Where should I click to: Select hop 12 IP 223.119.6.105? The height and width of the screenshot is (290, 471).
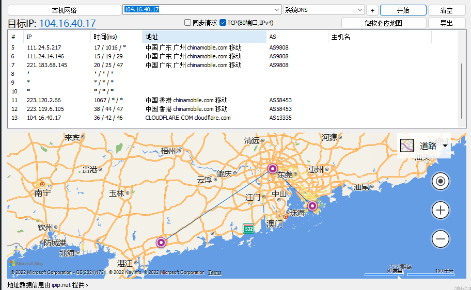pos(45,109)
